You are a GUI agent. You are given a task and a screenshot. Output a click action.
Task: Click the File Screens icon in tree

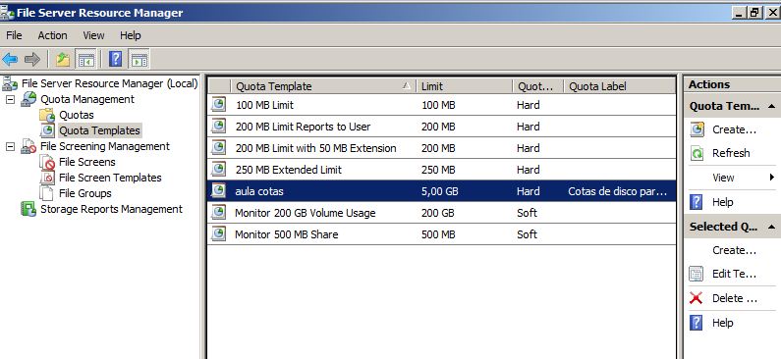point(47,162)
